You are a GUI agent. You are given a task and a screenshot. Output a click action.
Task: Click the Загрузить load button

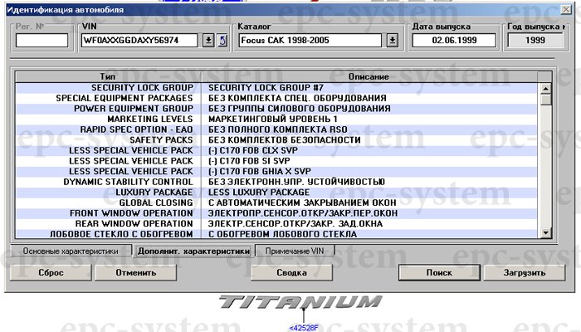[525, 273]
